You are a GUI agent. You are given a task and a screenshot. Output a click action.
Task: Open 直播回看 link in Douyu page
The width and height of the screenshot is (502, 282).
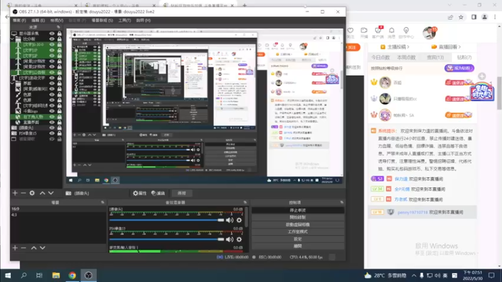coord(446,46)
